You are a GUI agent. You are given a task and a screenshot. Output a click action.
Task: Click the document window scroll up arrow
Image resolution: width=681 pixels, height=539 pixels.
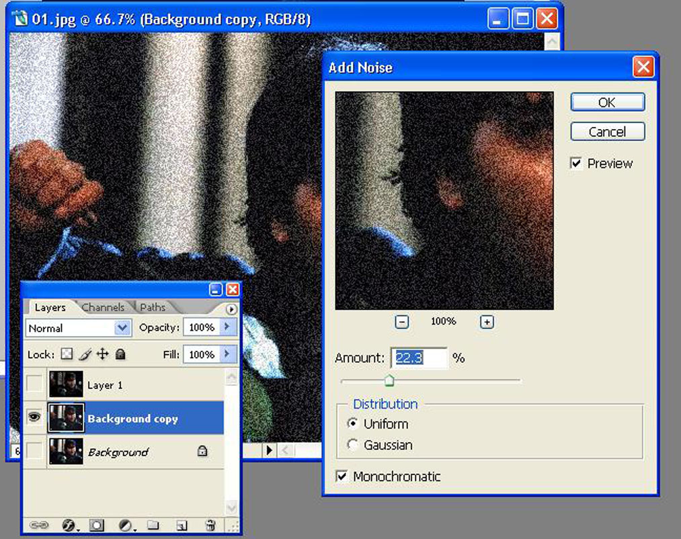551,42
